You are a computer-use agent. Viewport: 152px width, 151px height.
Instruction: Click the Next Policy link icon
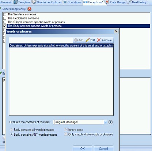(129, 2)
